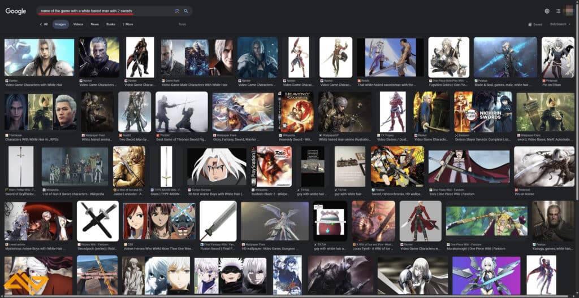579x298 pixels.
Task: Open the 'Pin on Ethan' Pinterest result
Action: point(552,85)
